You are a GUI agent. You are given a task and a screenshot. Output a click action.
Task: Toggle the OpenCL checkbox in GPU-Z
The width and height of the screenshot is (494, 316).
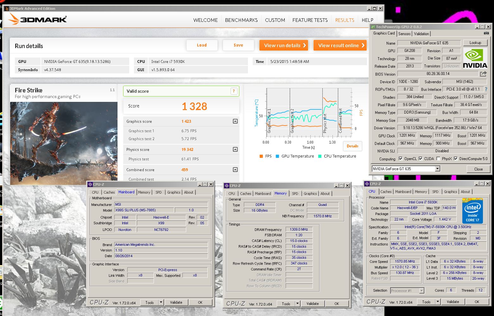(x=401, y=159)
